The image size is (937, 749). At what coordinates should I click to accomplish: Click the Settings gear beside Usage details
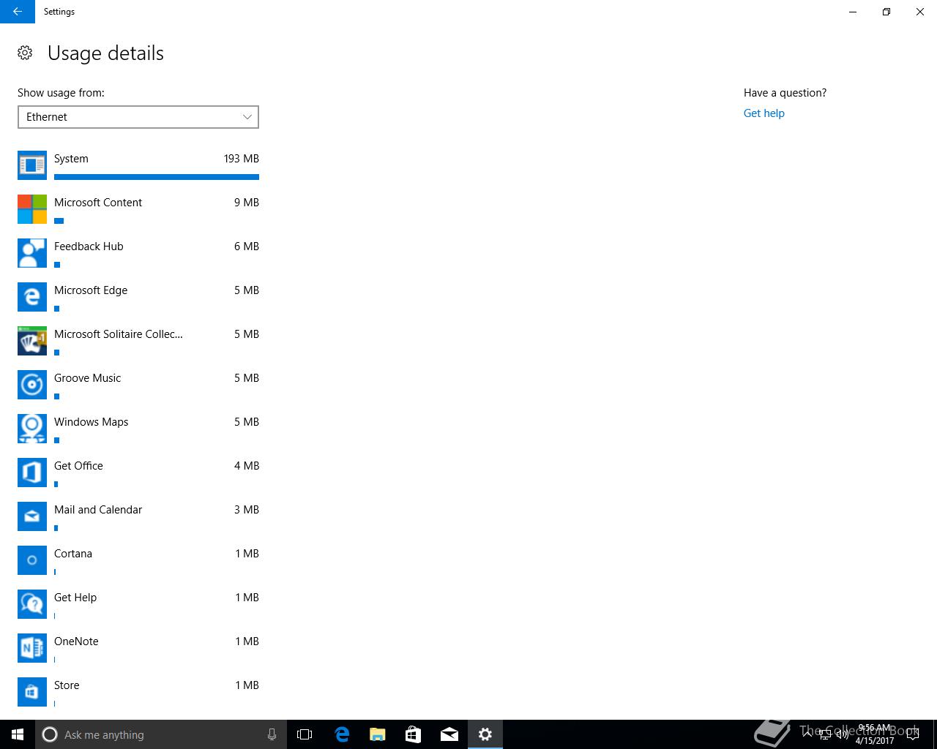tap(25, 53)
